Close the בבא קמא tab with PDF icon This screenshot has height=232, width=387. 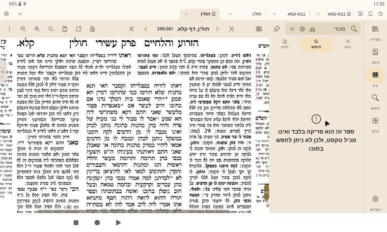point(318,14)
